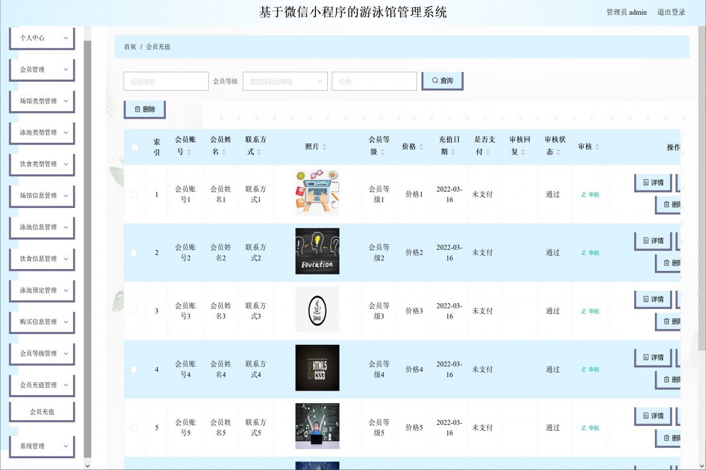The image size is (706, 470).
Task: Check the select-all checkbox in the table header
Action: [x=134, y=147]
